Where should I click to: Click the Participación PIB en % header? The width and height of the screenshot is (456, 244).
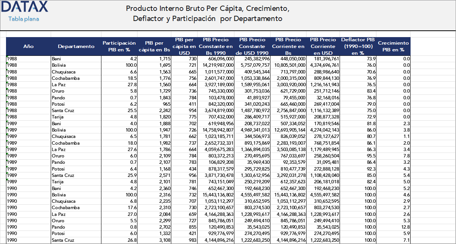119,46
